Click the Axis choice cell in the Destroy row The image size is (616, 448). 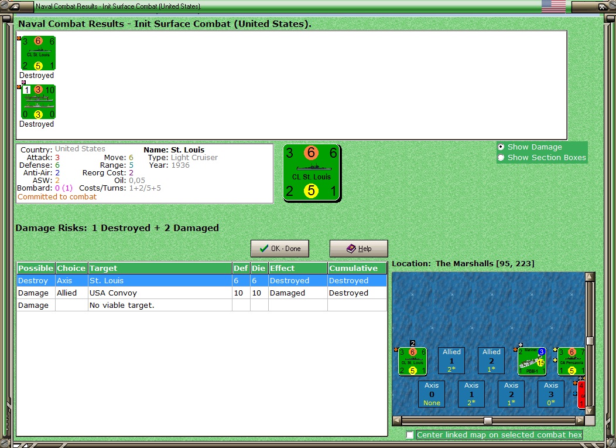[71, 280]
